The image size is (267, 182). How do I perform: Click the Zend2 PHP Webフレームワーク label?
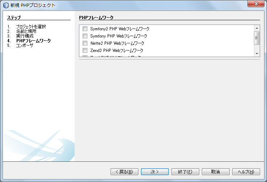tap(117, 51)
